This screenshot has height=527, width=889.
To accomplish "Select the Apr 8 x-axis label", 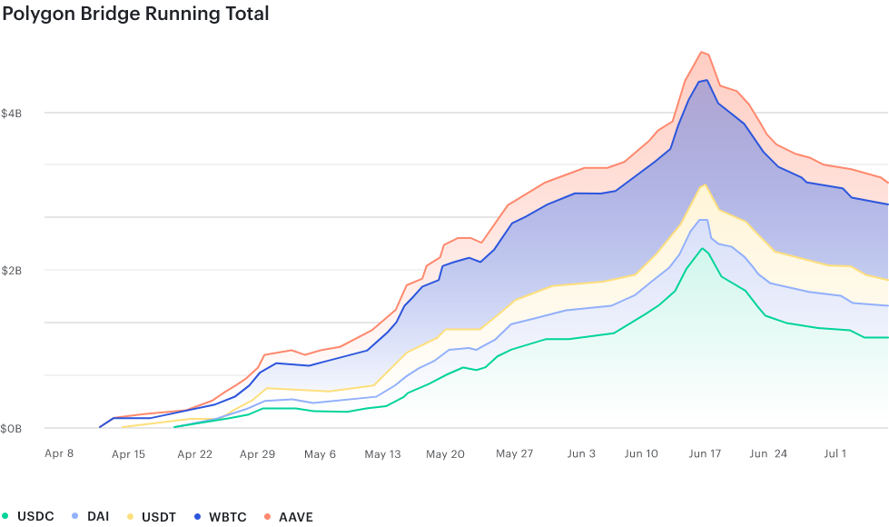I will pyautogui.click(x=59, y=453).
